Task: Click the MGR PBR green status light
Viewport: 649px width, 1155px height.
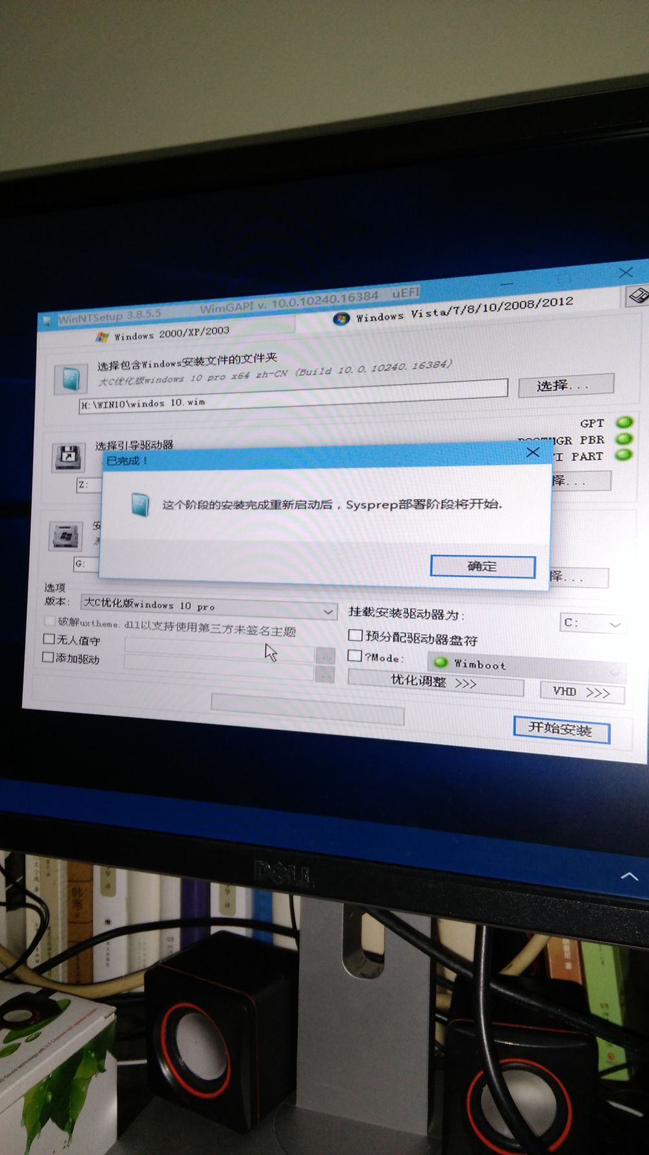Action: (624, 439)
